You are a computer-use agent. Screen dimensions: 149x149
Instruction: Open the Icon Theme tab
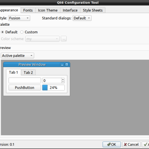[x=48, y=10]
